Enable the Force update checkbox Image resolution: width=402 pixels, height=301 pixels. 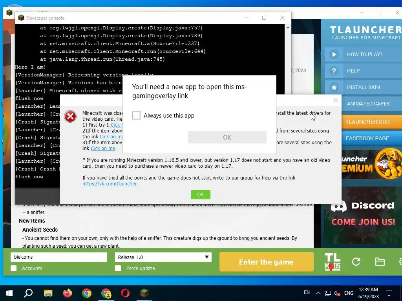pyautogui.click(x=118, y=268)
